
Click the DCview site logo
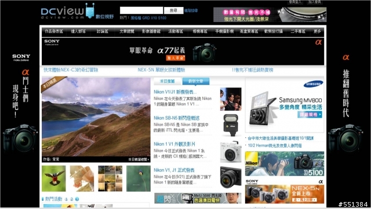click(x=63, y=13)
